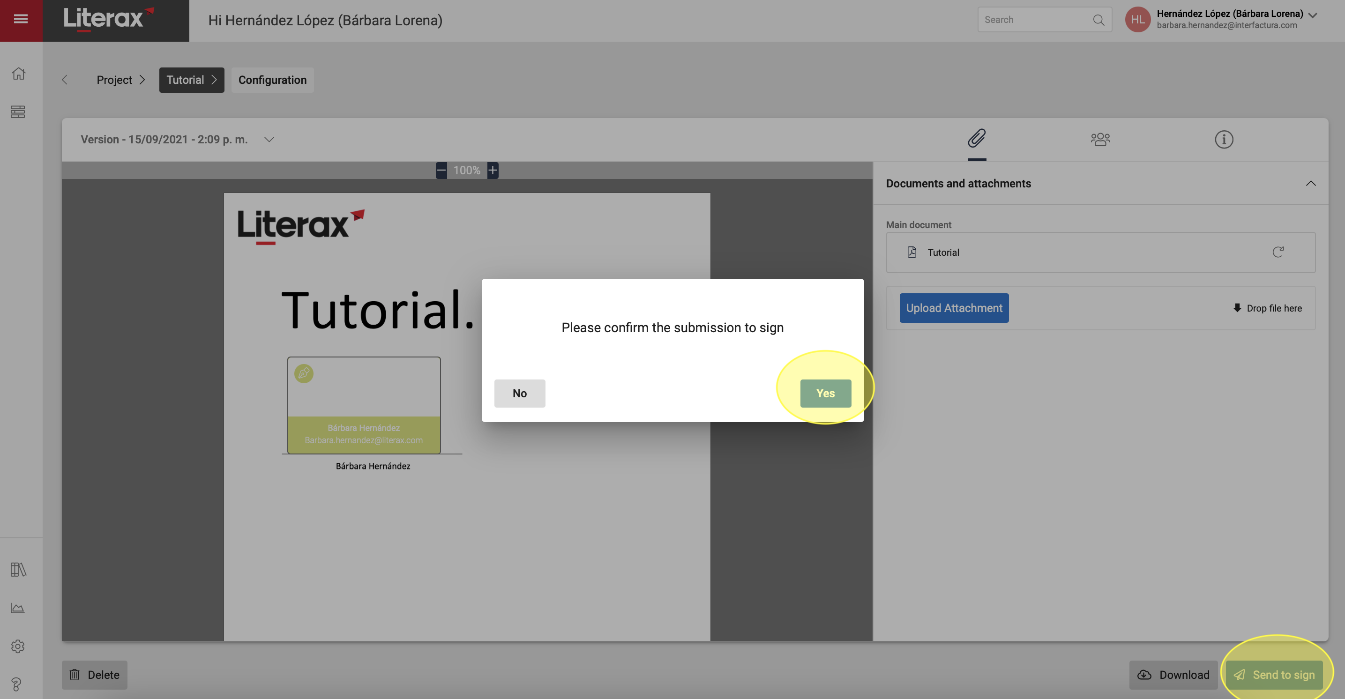Viewport: 1345px width, 699px height.
Task: Click the Tutorial PDF file icon
Action: click(912, 252)
